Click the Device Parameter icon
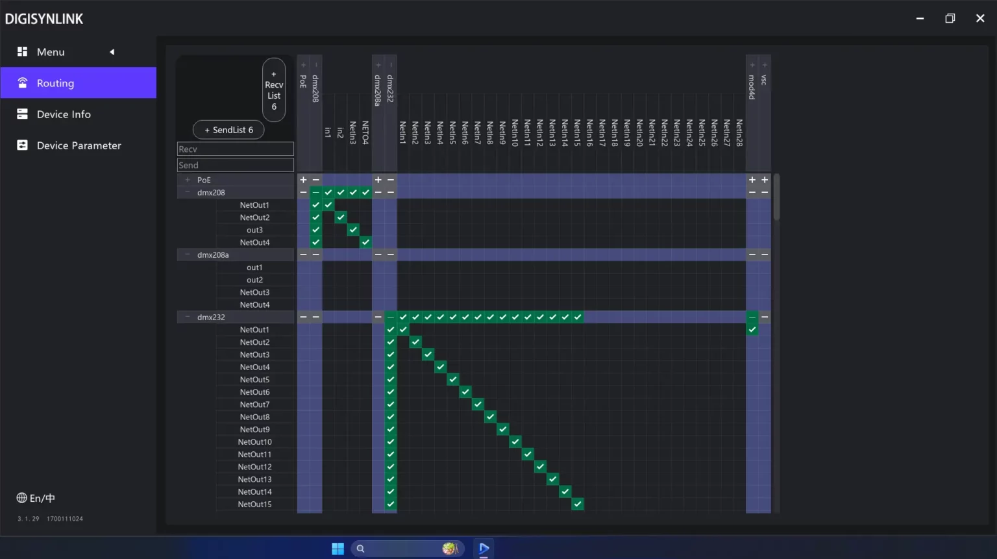Viewport: 997px width, 559px height. pyautogui.click(x=22, y=145)
